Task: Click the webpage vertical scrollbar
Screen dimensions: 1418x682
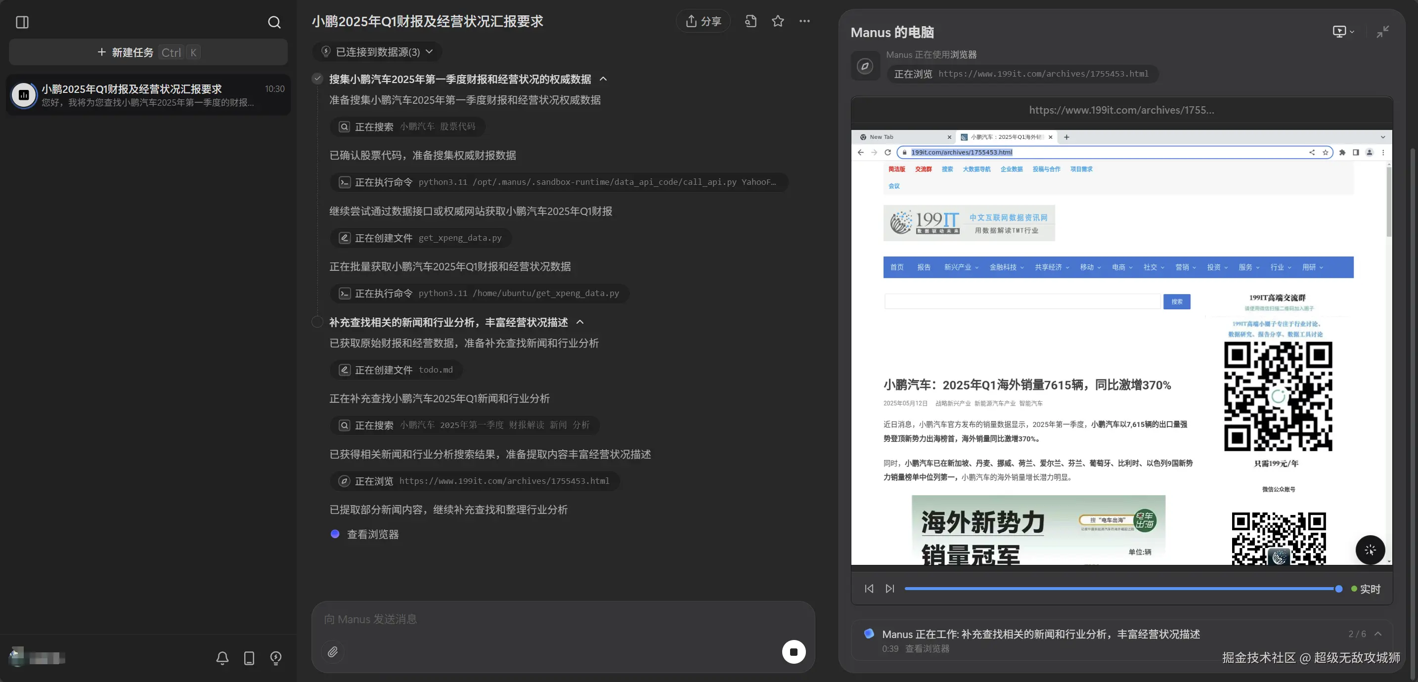Action: (x=1388, y=201)
